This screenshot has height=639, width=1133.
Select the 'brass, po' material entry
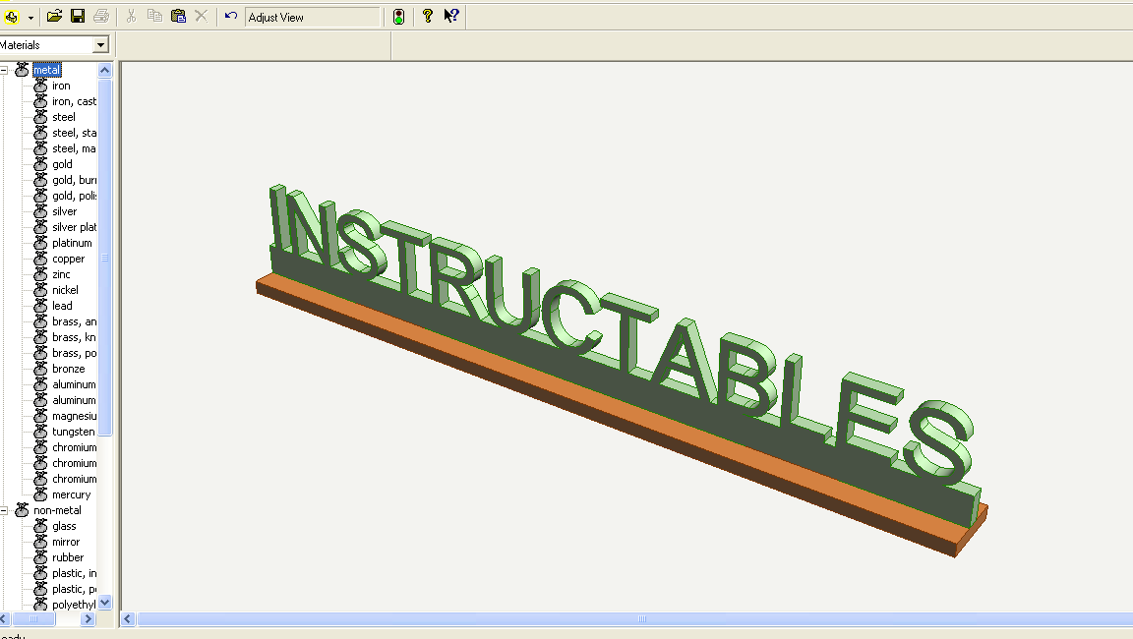[x=74, y=353]
